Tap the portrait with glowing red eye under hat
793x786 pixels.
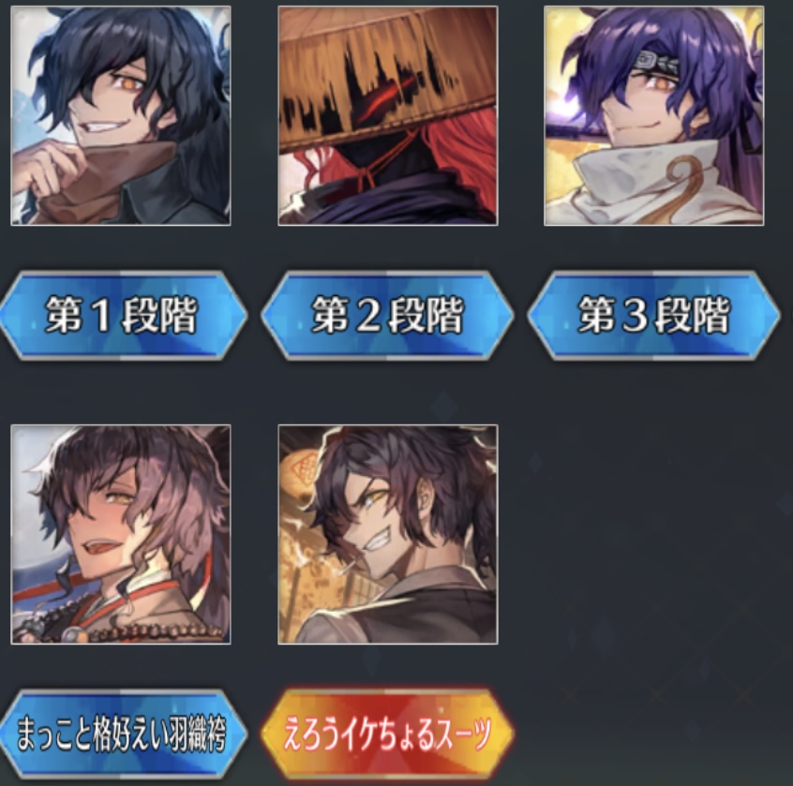click(x=388, y=116)
